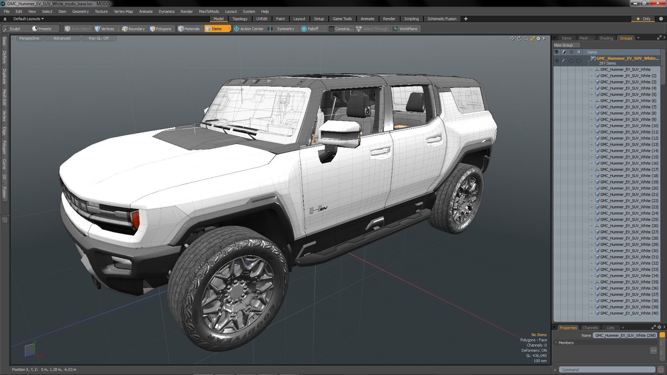The image size is (667, 375).
Task: Click the star icon next to Only
Action: [638, 19]
